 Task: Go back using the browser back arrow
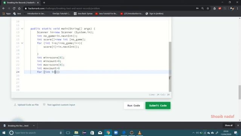coord(3,8)
